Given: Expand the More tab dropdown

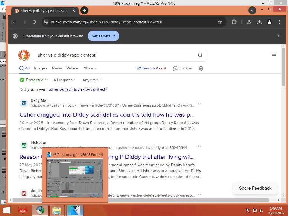Looking at the screenshot, I should point(90,68).
